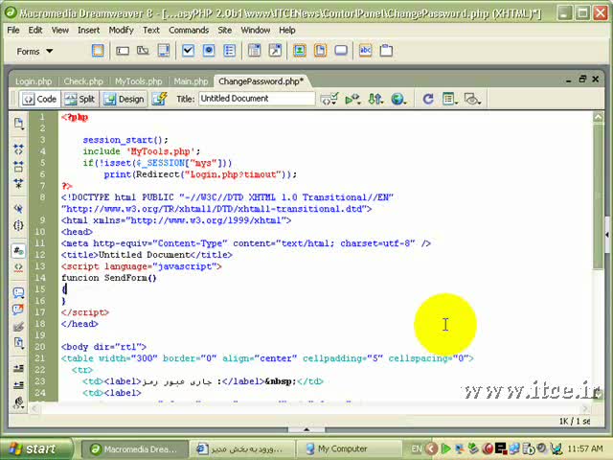This screenshot has width=613, height=460.
Task: Switch to the Login.php tab
Action: (x=34, y=81)
